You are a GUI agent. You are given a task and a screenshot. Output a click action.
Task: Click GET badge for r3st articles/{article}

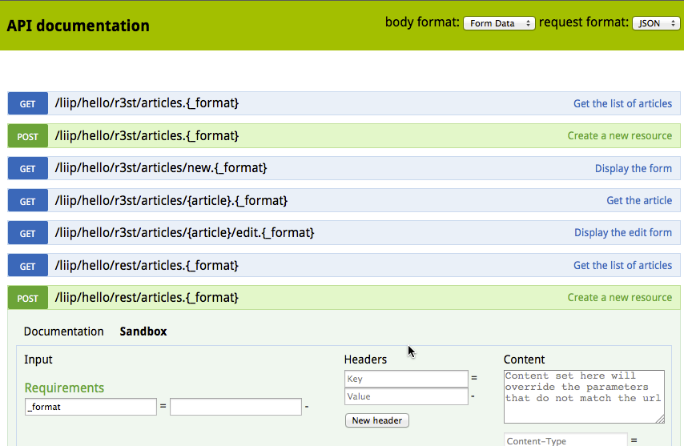(27, 201)
